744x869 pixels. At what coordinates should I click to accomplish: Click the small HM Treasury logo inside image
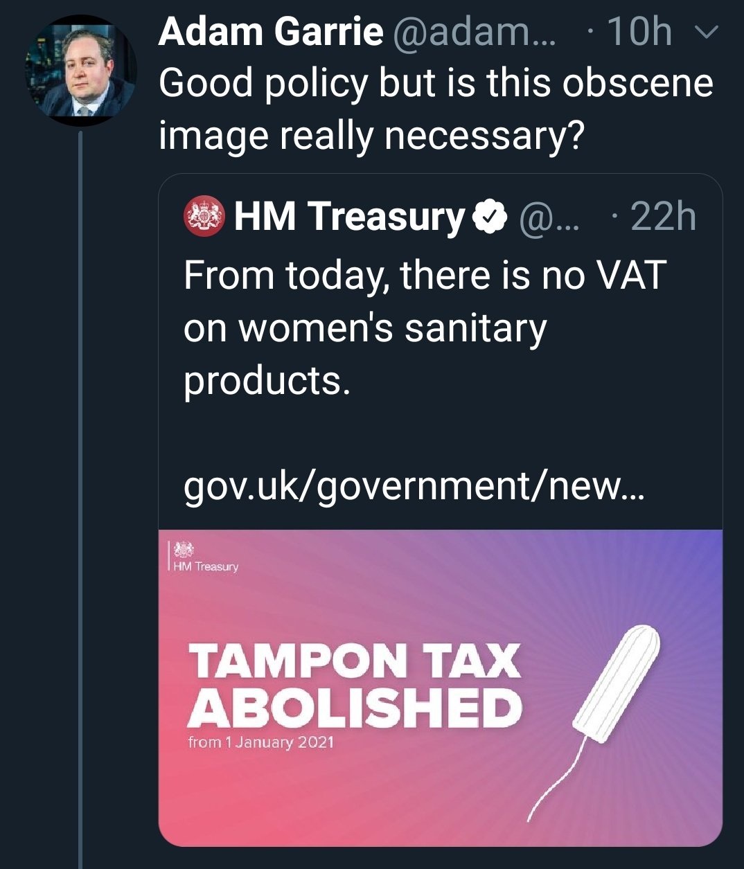(204, 557)
